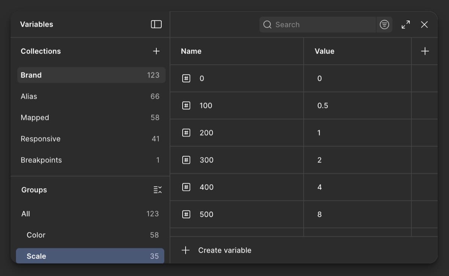
Task: Click the Variables window title
Action: coord(37,24)
